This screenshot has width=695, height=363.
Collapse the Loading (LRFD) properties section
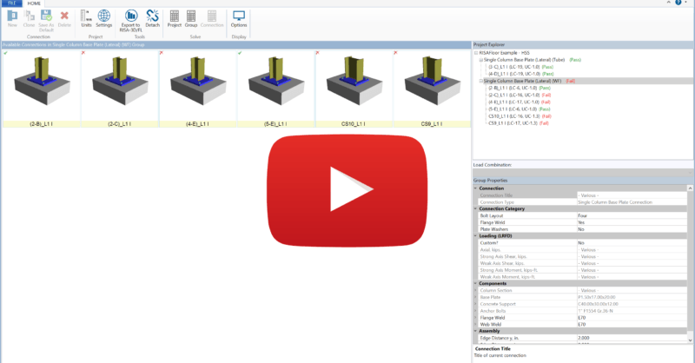pyautogui.click(x=475, y=235)
